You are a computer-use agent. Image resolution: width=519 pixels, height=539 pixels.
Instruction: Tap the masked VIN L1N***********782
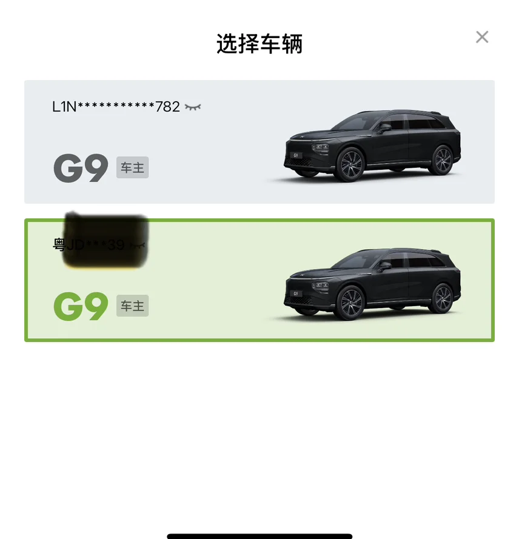tap(116, 107)
